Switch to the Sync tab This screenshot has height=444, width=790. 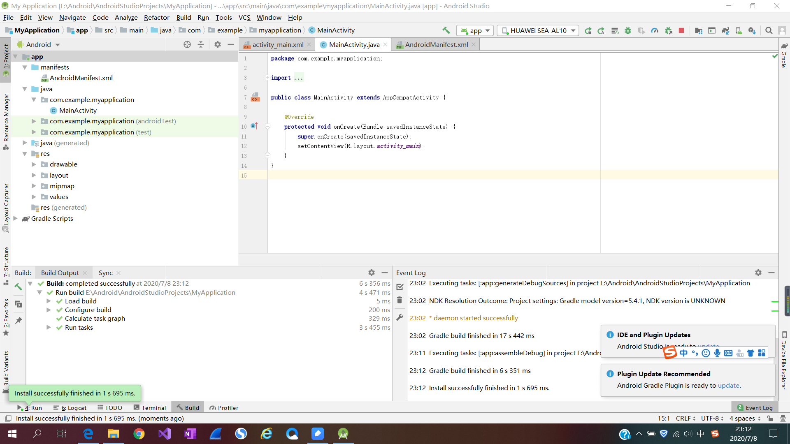[x=105, y=273]
